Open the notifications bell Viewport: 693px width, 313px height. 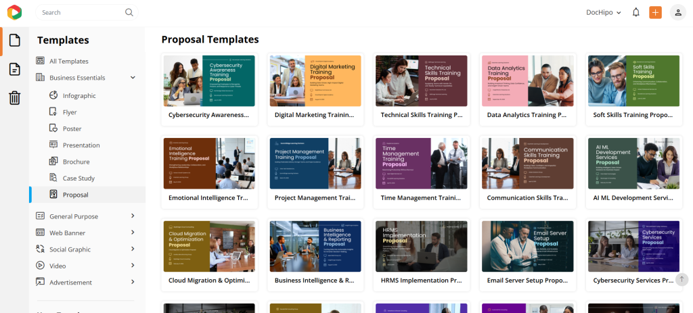pos(636,12)
